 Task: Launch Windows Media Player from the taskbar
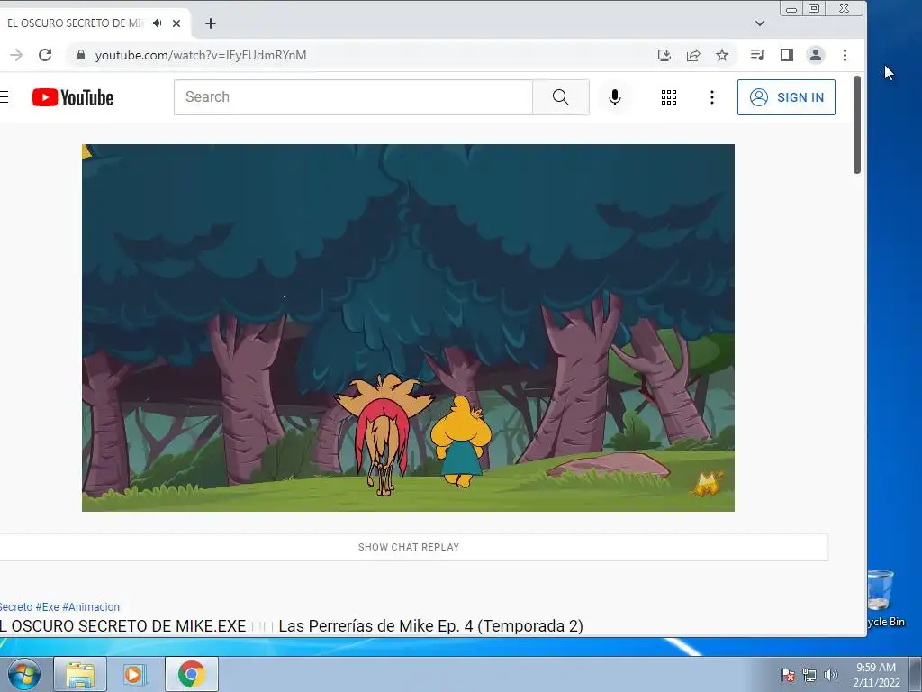click(x=134, y=674)
